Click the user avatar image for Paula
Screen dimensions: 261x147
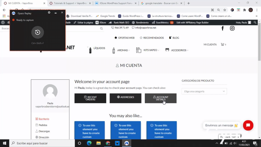(x=50, y=92)
